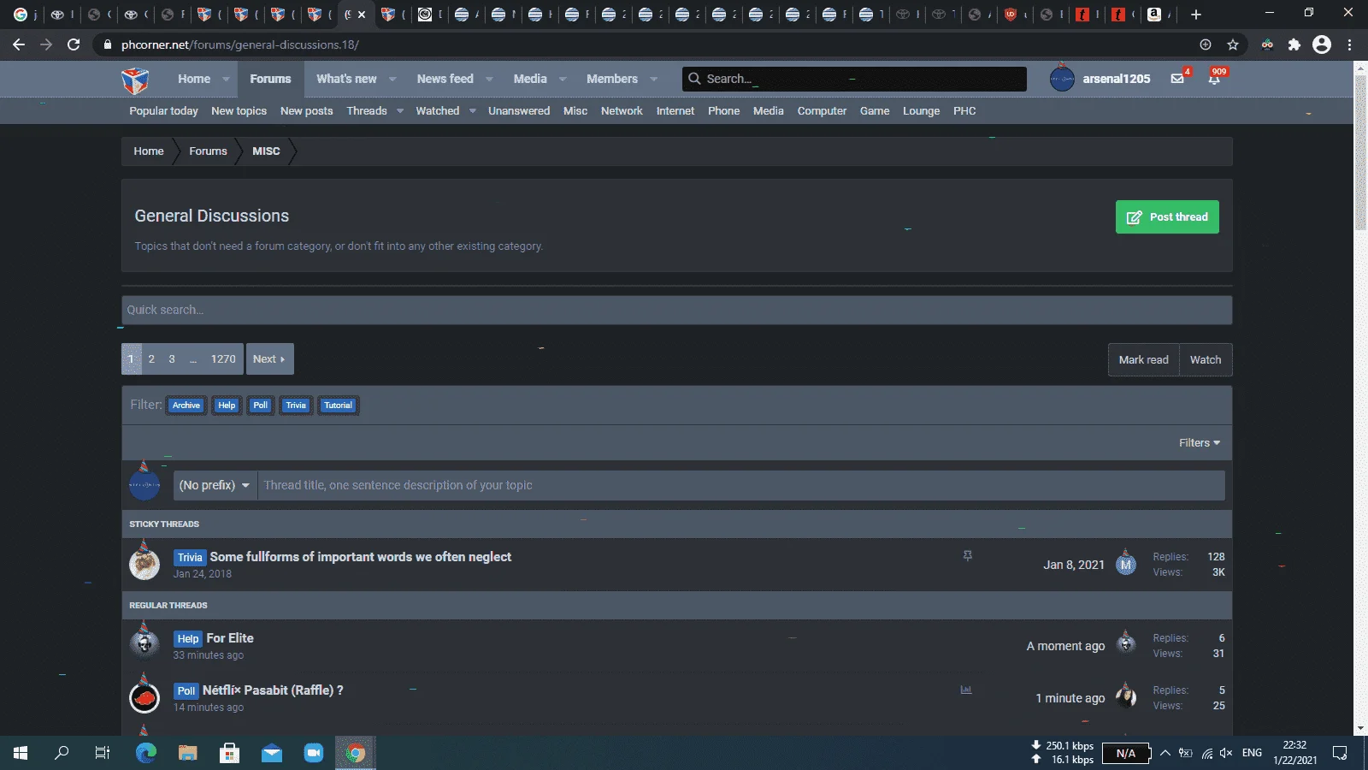Expand the What's new dropdown arrow
This screenshot has width=1368, height=770.
point(392,79)
